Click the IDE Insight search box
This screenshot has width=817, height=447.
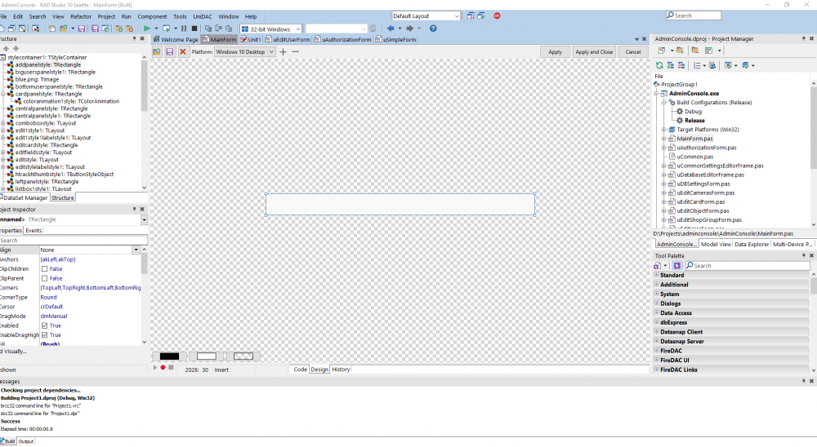[x=693, y=15]
